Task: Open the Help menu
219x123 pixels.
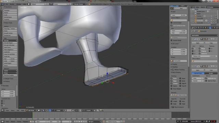Action: point(24,4)
